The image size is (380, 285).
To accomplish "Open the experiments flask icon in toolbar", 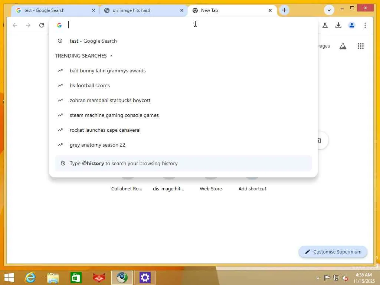I will pyautogui.click(x=325, y=25).
